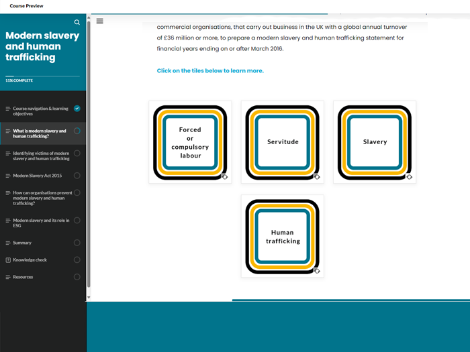Click flip icon on Slavery tile
Viewport: 470px width, 352px height.
click(409, 177)
